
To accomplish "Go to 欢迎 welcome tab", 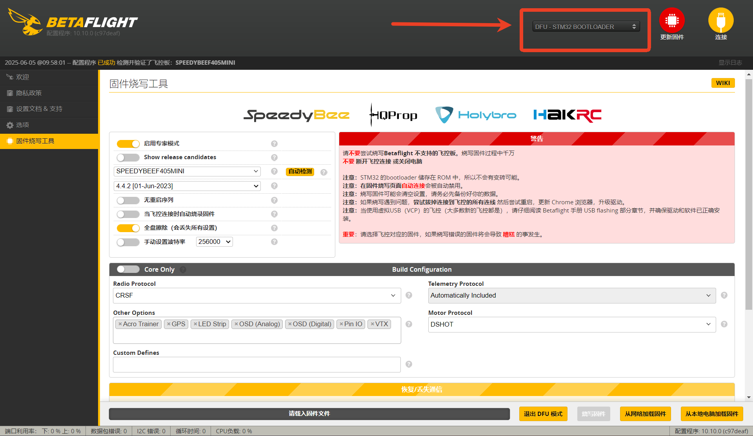I will point(49,77).
